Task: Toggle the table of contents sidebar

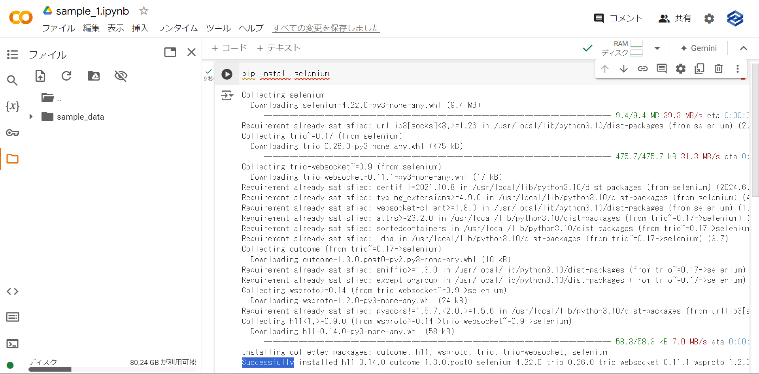Action: (x=12, y=54)
